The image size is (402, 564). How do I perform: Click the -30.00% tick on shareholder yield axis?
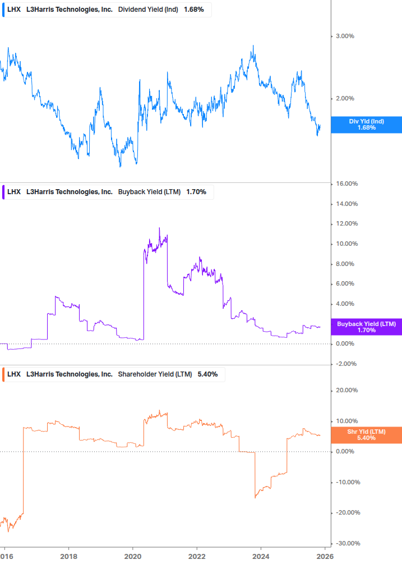point(348,543)
